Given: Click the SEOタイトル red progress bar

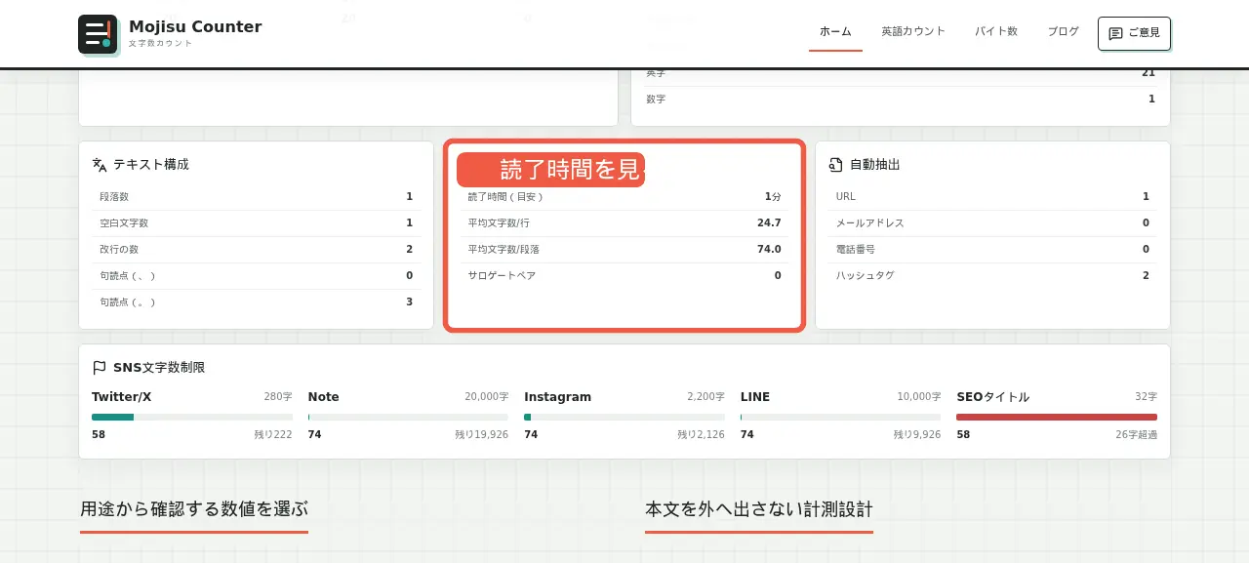Looking at the screenshot, I should point(1057,417).
